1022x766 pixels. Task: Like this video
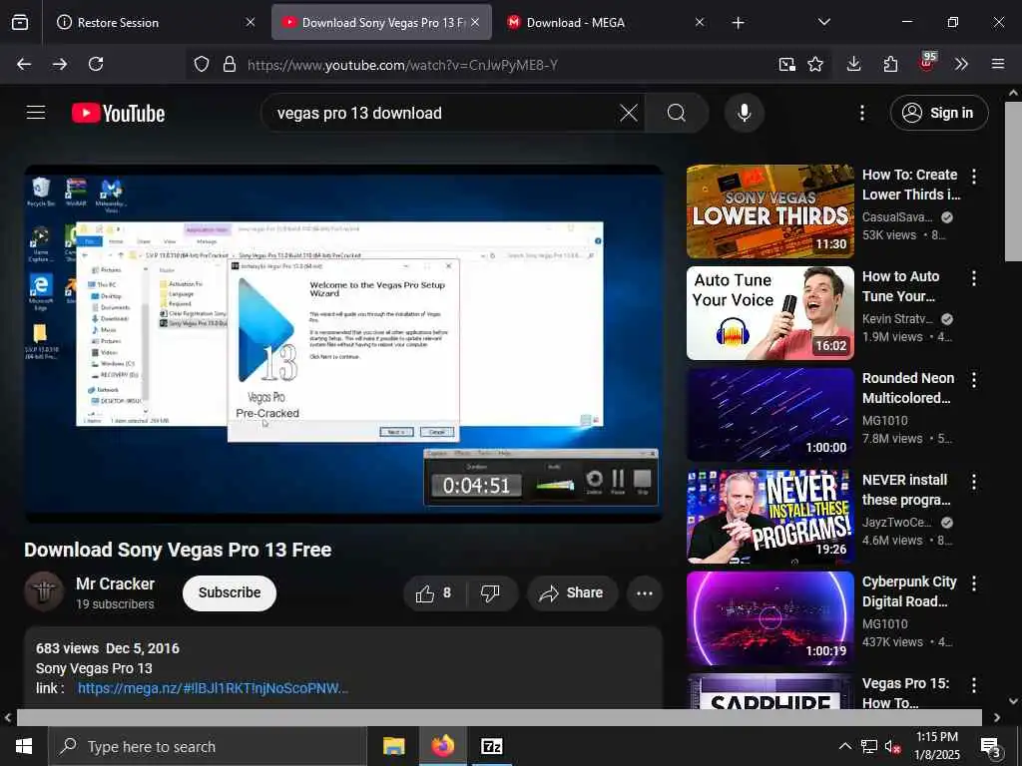point(435,592)
